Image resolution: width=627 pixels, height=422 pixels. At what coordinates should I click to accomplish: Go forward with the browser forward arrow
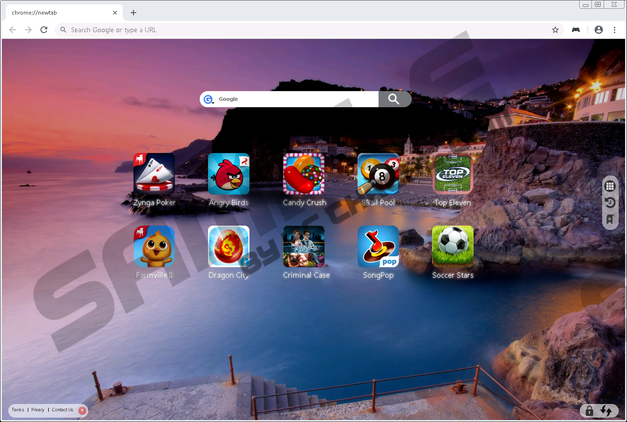coord(28,30)
